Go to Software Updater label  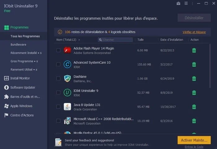[23, 87]
